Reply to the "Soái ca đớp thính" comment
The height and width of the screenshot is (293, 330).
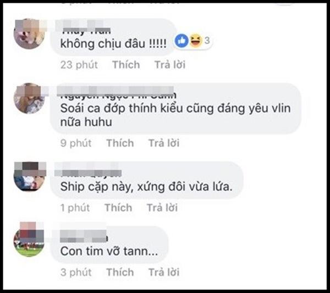coord(164,143)
